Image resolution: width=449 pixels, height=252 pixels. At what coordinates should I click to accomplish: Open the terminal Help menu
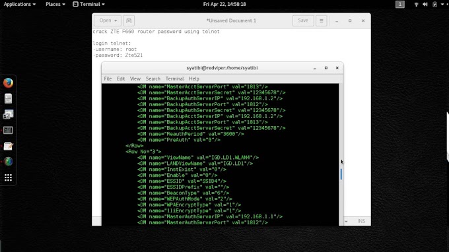(194, 79)
